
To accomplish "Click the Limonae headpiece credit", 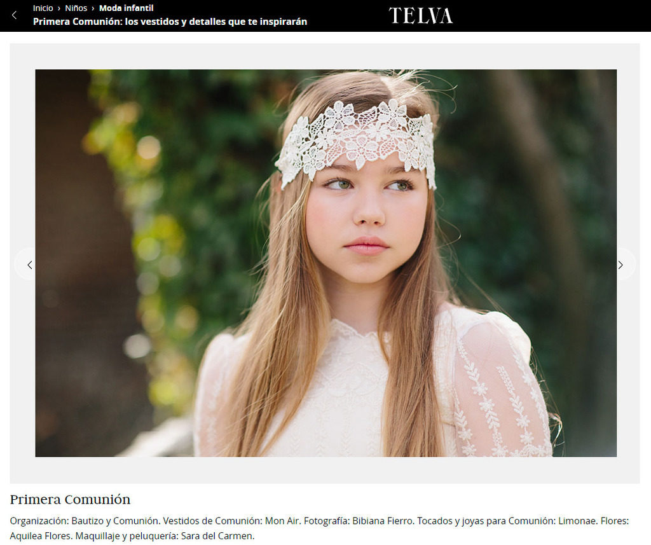I will 577,520.
